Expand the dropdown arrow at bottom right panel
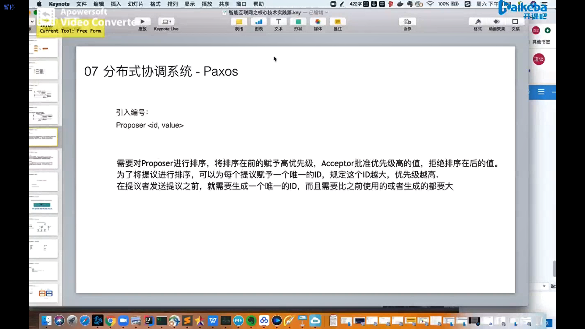Viewport: 585px width, 329px height. pyautogui.click(x=544, y=286)
